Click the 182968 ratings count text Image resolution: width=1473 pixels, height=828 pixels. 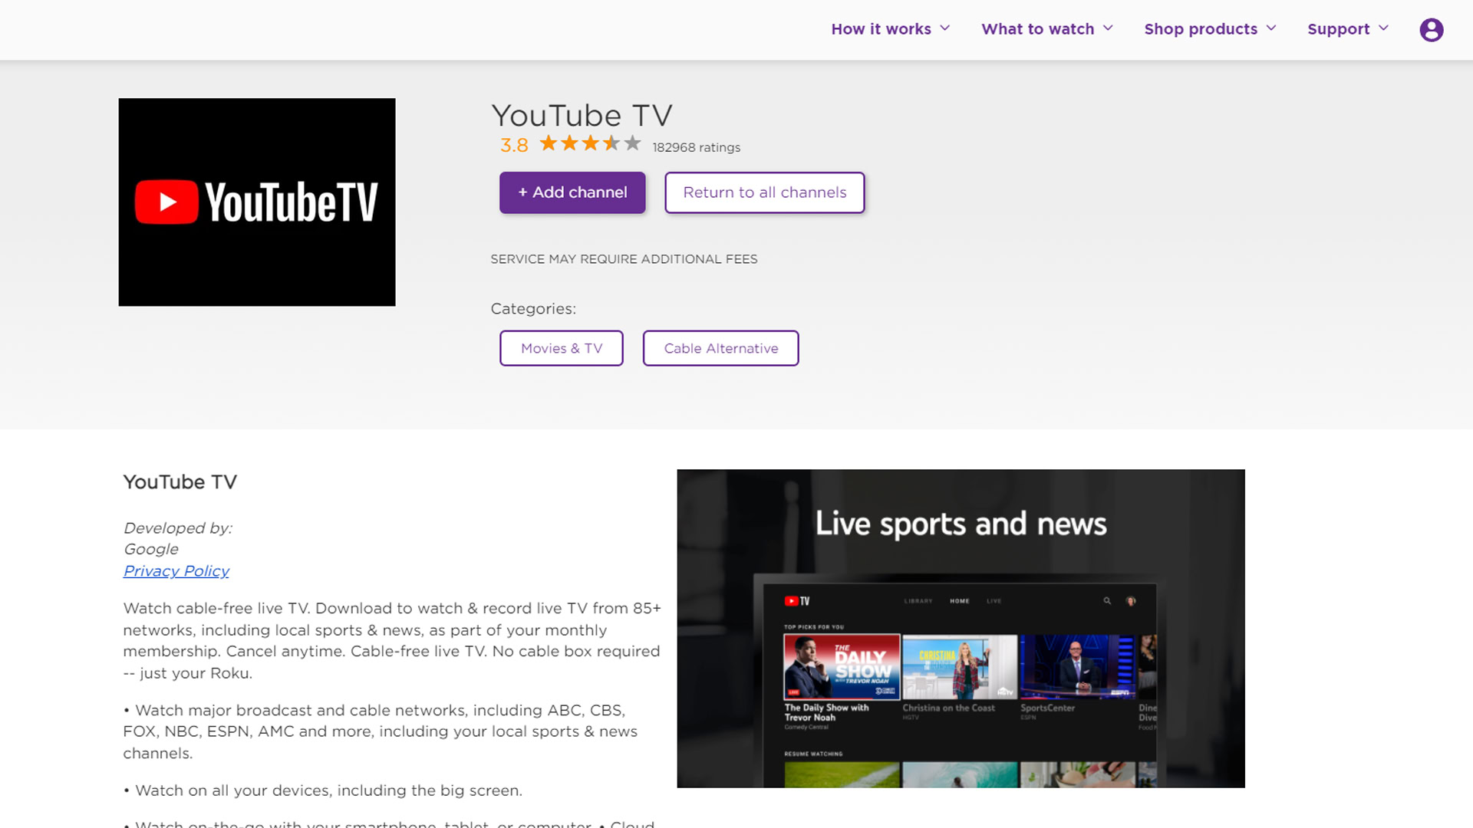coord(696,147)
